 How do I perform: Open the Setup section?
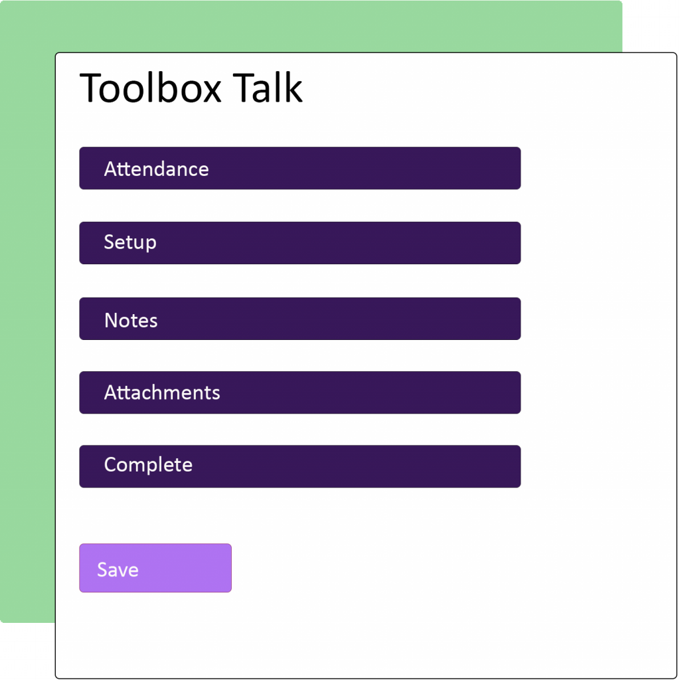pos(299,243)
